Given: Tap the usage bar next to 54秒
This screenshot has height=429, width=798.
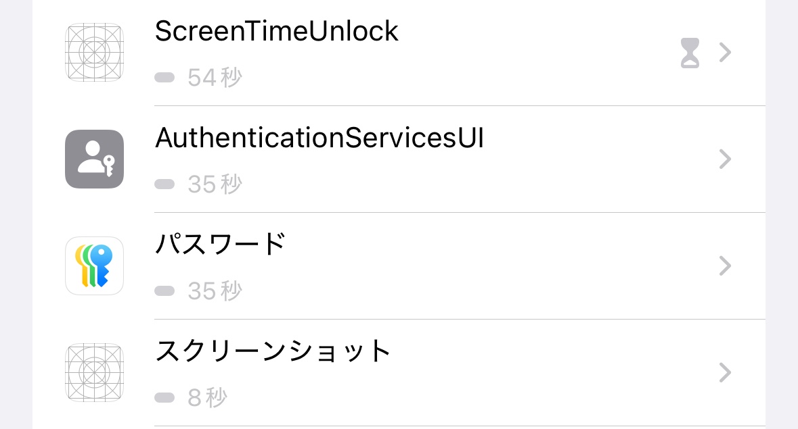Looking at the screenshot, I should (x=164, y=78).
